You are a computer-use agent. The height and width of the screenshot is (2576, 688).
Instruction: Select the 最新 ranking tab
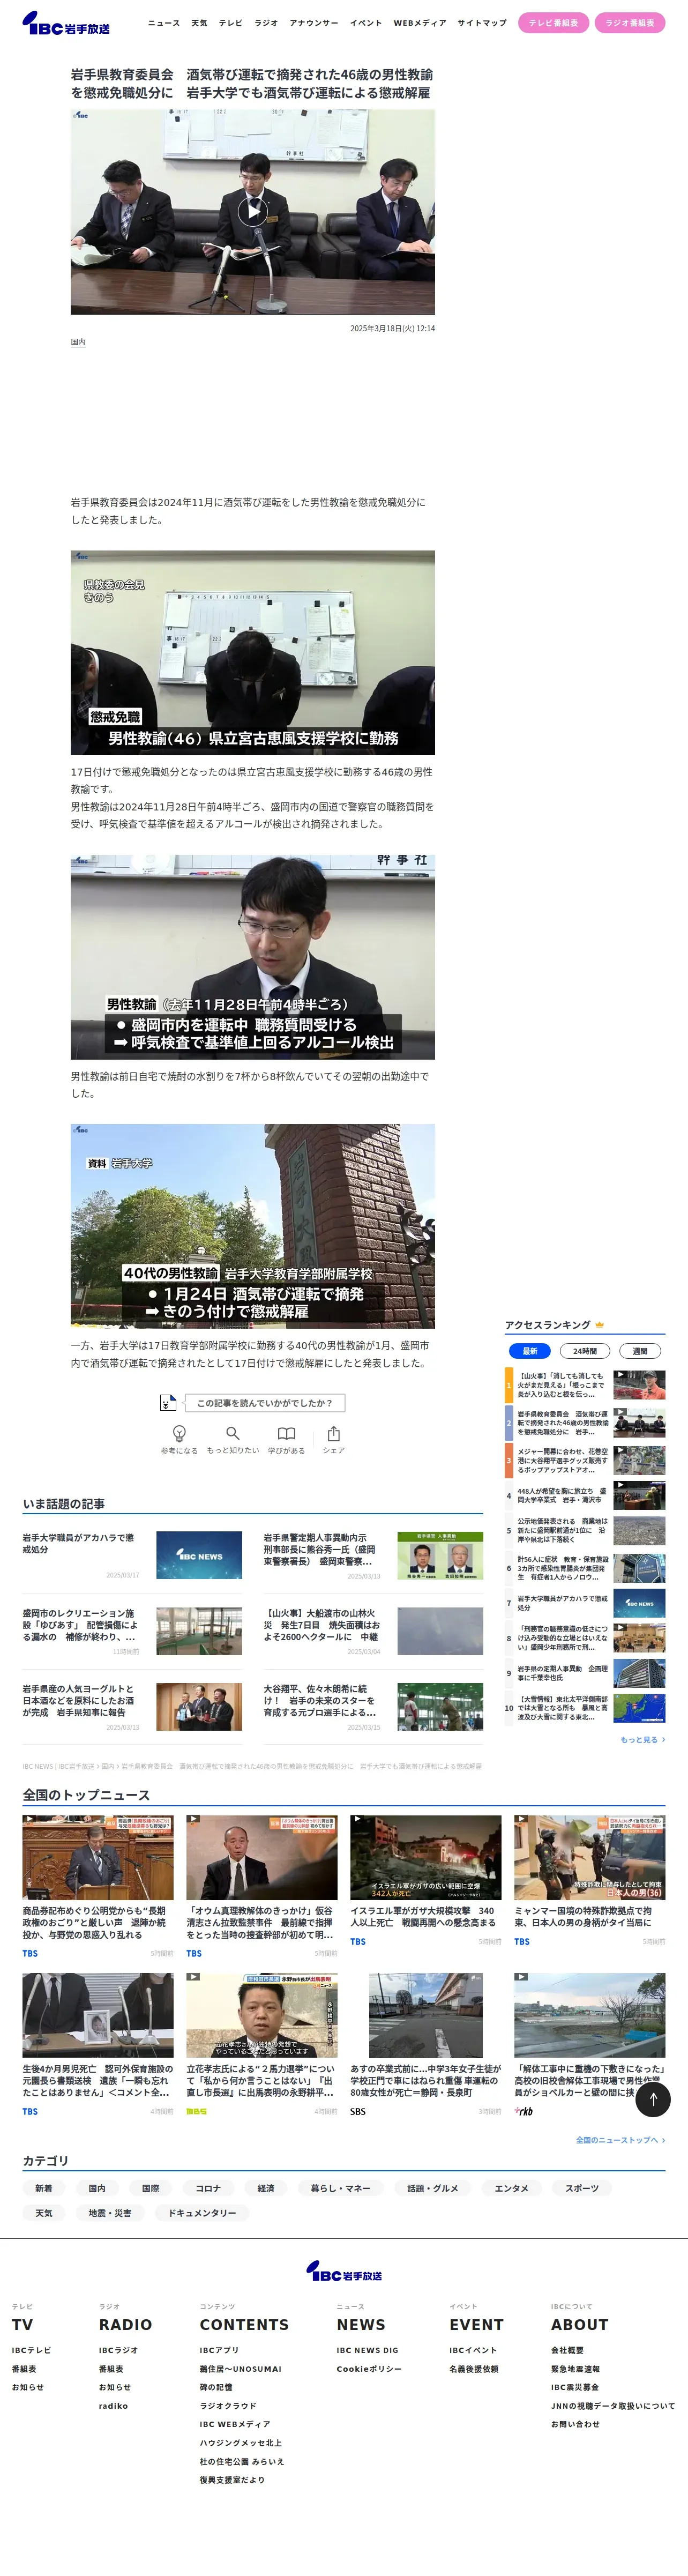pyautogui.click(x=530, y=1351)
